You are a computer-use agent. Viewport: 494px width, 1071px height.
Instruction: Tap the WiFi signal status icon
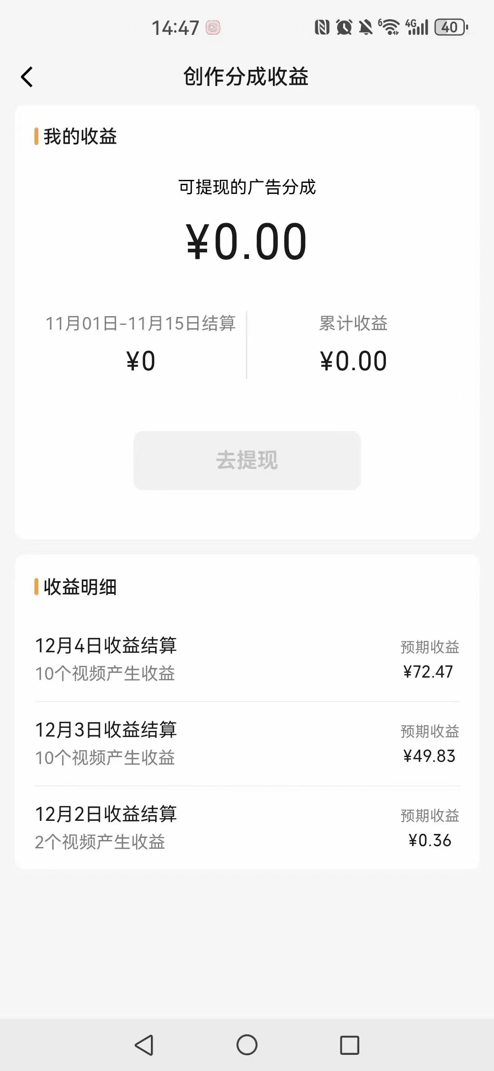click(x=389, y=28)
